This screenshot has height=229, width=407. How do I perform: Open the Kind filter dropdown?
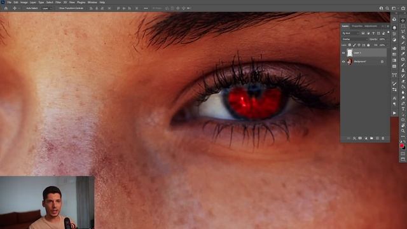[350, 33]
